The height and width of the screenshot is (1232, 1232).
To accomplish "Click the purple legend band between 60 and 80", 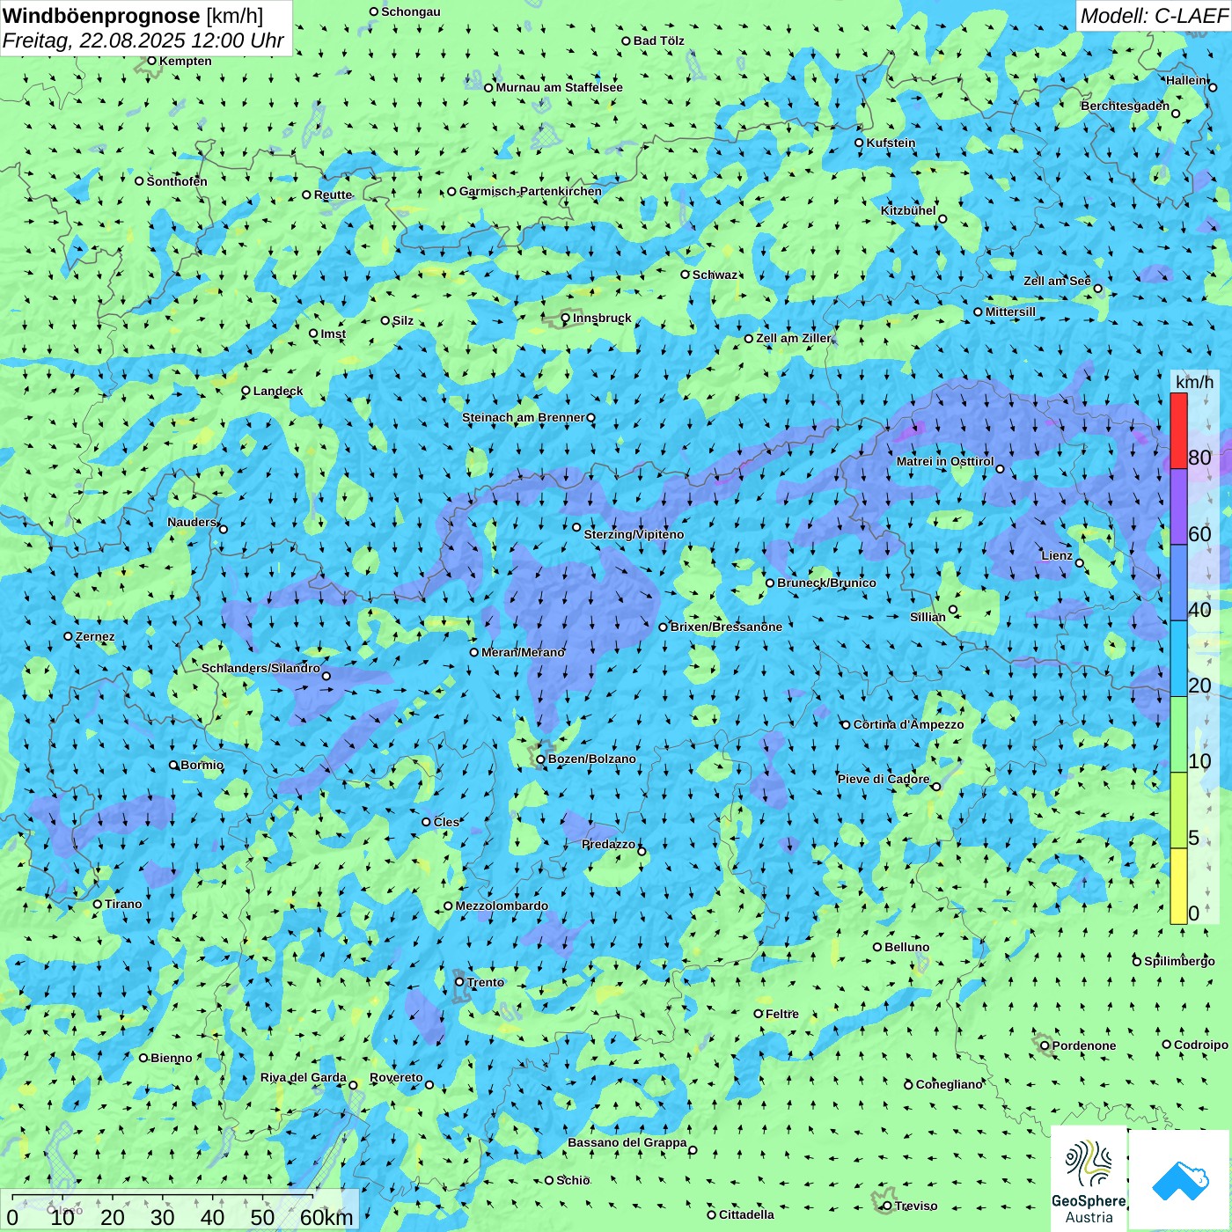I will [x=1178, y=507].
